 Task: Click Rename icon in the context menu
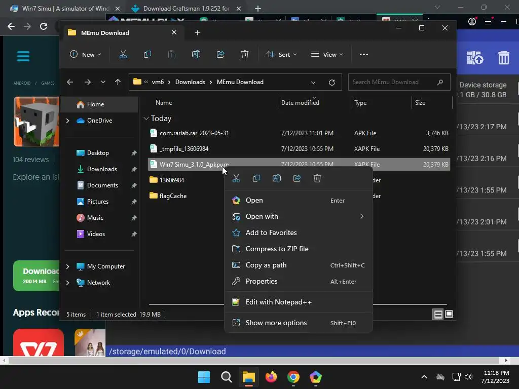tap(277, 179)
